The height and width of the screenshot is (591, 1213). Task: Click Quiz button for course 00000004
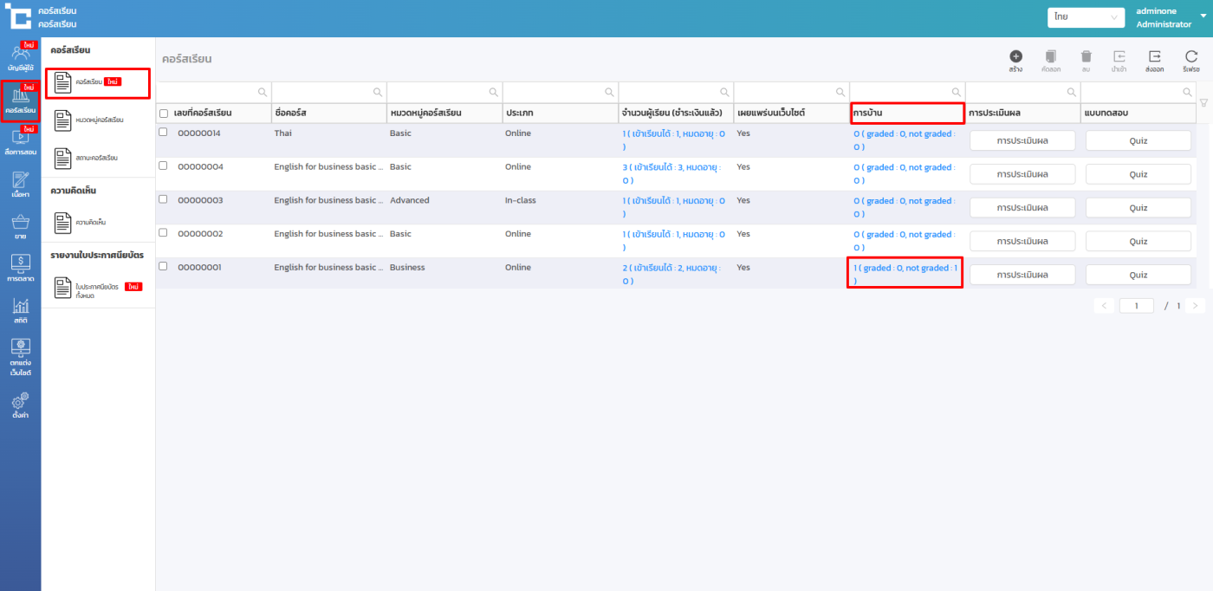pos(1138,174)
